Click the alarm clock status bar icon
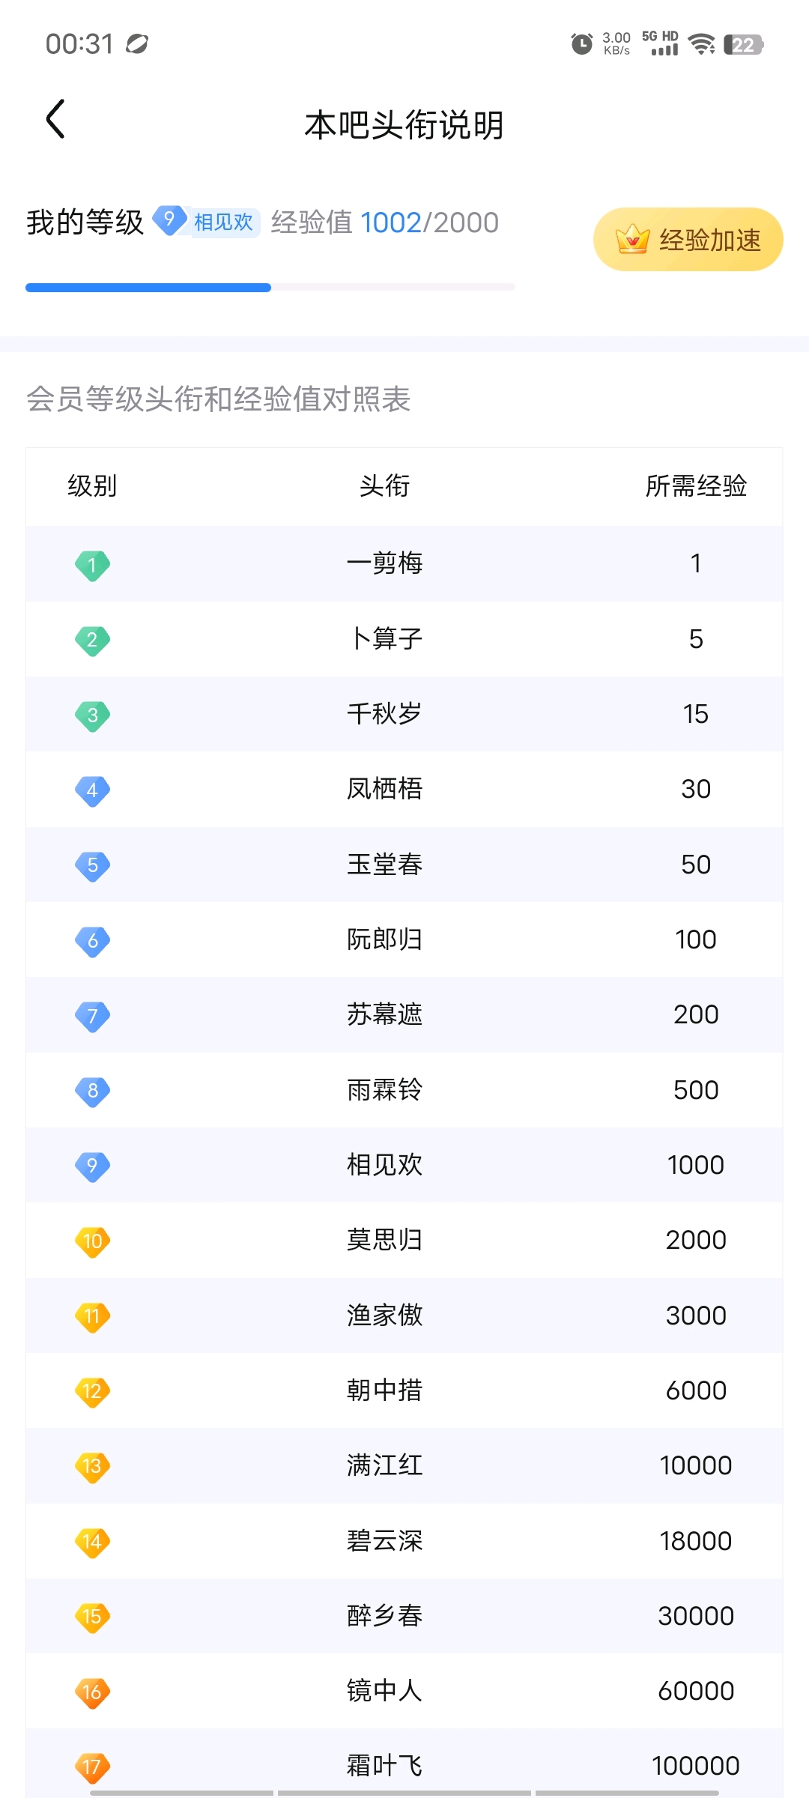This screenshot has height=1798, width=809. [x=581, y=44]
